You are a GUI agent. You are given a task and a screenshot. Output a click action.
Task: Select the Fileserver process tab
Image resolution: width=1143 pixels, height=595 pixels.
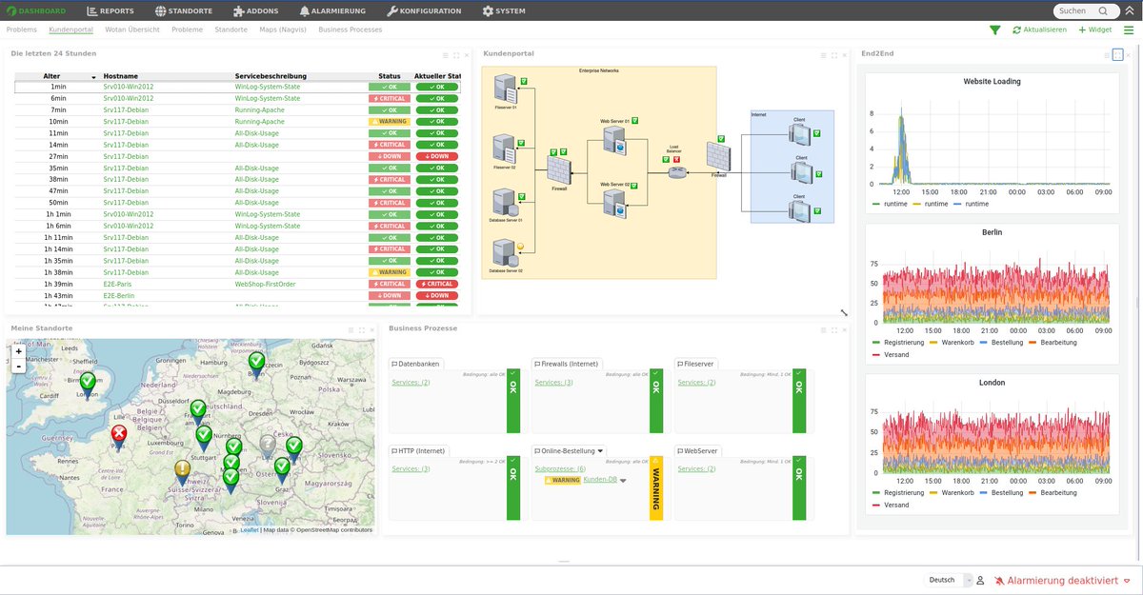click(x=696, y=364)
